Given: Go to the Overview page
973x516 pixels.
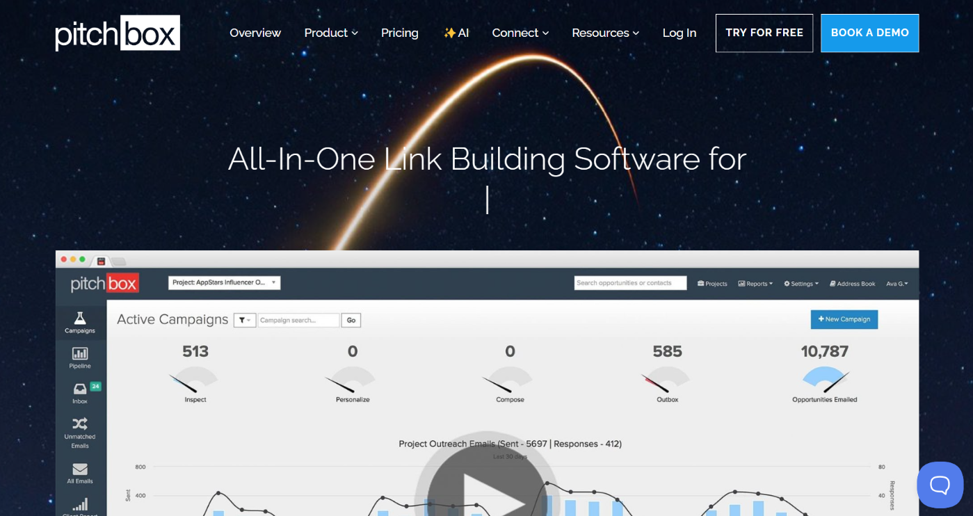Looking at the screenshot, I should (x=255, y=33).
